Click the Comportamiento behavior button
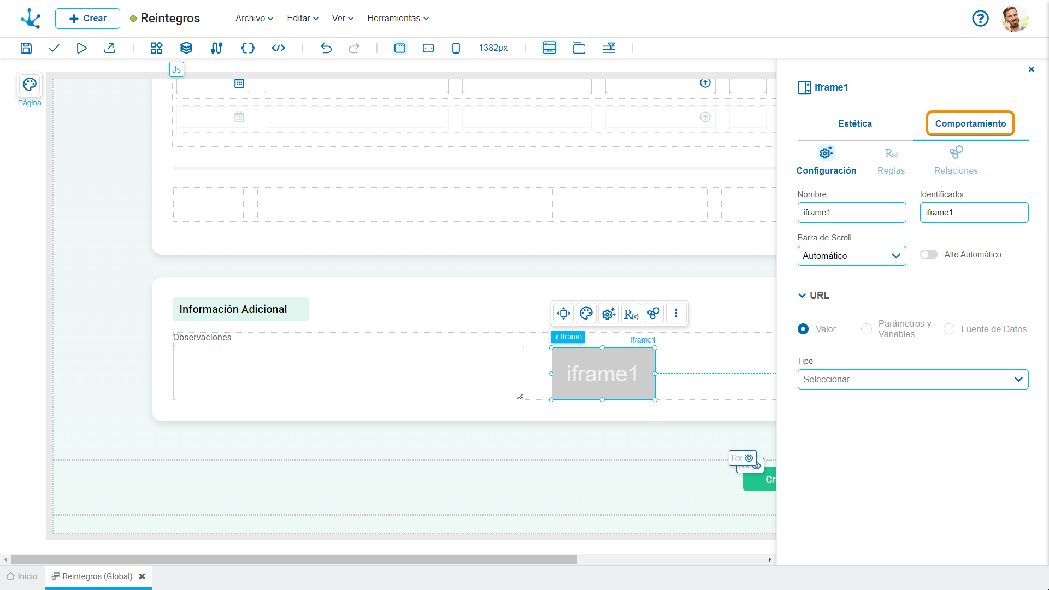Screen dimensions: 1049x590 (x=970, y=123)
